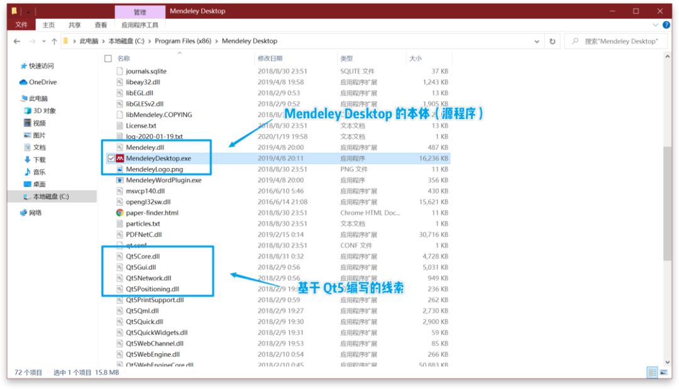Uncheck the MendeleyDesktop.exe row checkbox
This screenshot has width=679, height=389.
[x=111, y=158]
